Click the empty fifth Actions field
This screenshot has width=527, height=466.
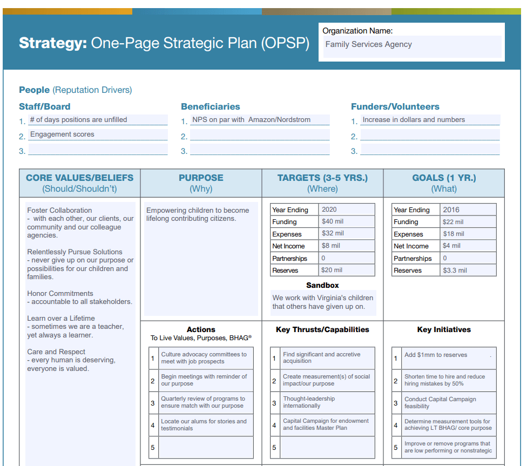click(206, 447)
